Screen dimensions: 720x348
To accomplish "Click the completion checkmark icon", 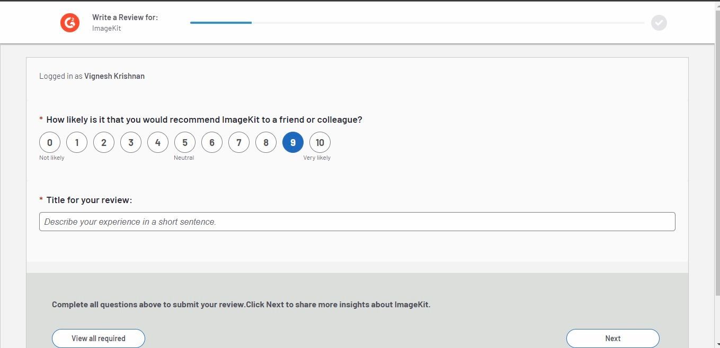I will (x=659, y=23).
